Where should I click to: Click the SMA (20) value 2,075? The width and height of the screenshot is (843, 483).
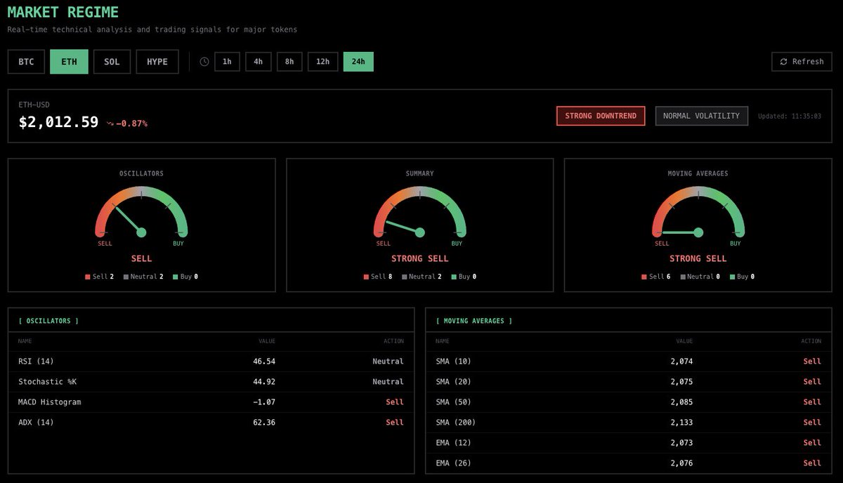coord(681,382)
